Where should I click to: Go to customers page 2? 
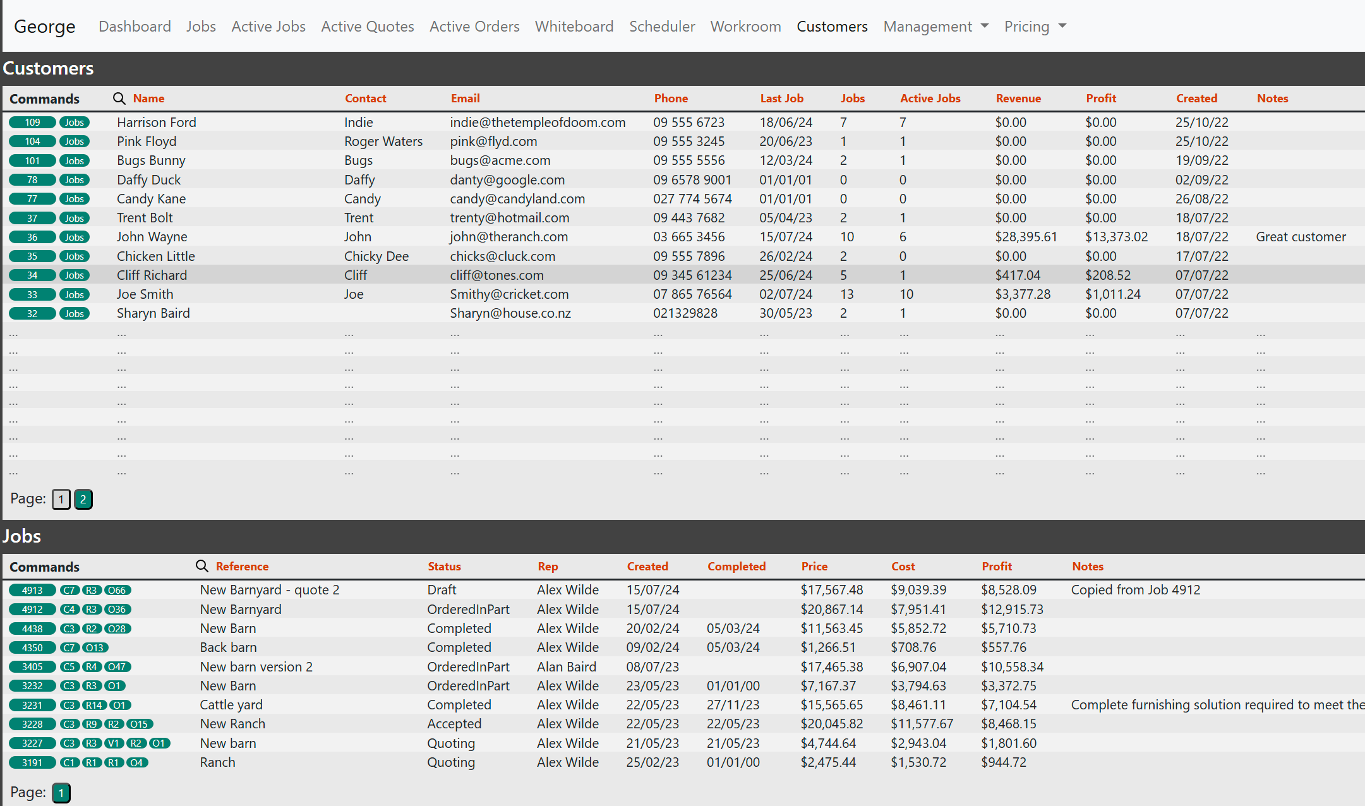tap(83, 500)
